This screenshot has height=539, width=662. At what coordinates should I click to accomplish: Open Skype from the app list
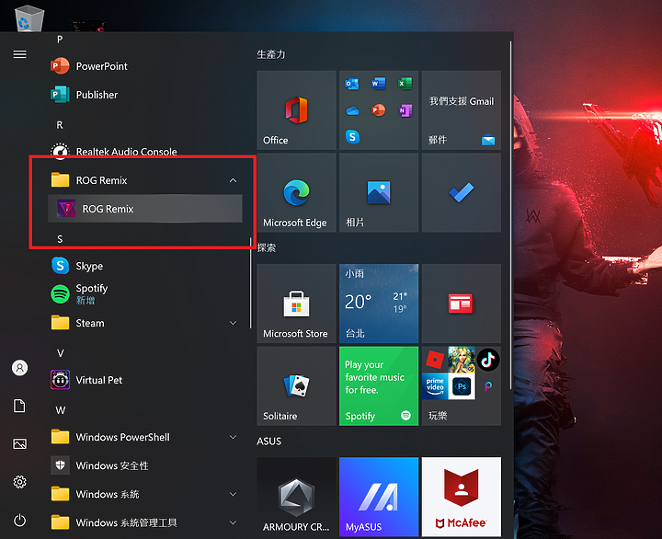tap(145, 266)
